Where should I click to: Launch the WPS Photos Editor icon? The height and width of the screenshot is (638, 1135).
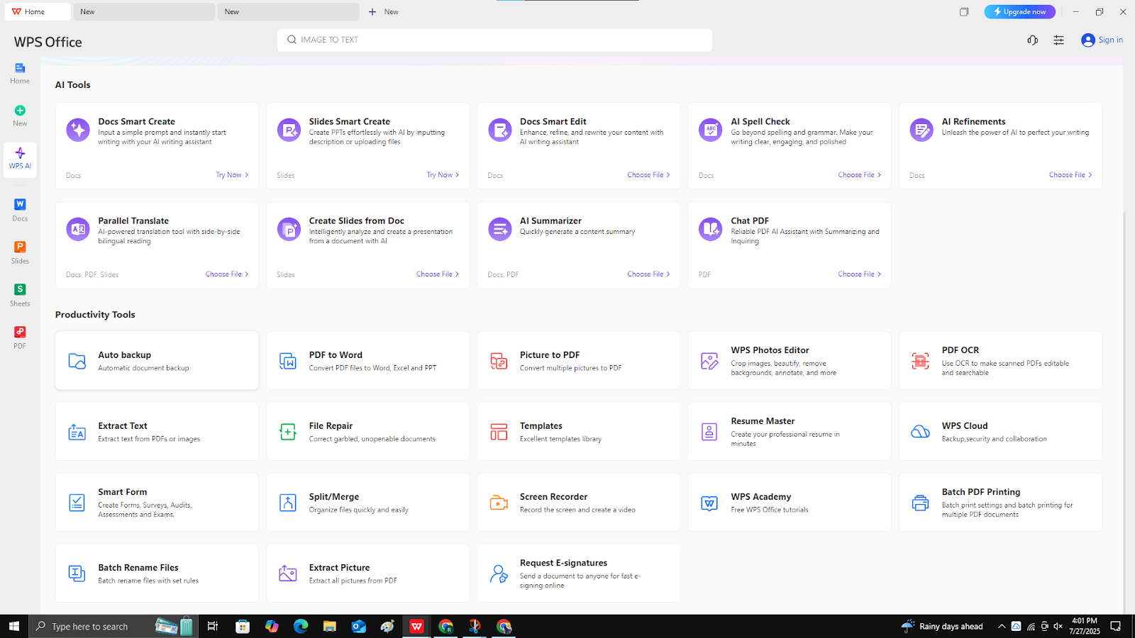click(x=709, y=361)
